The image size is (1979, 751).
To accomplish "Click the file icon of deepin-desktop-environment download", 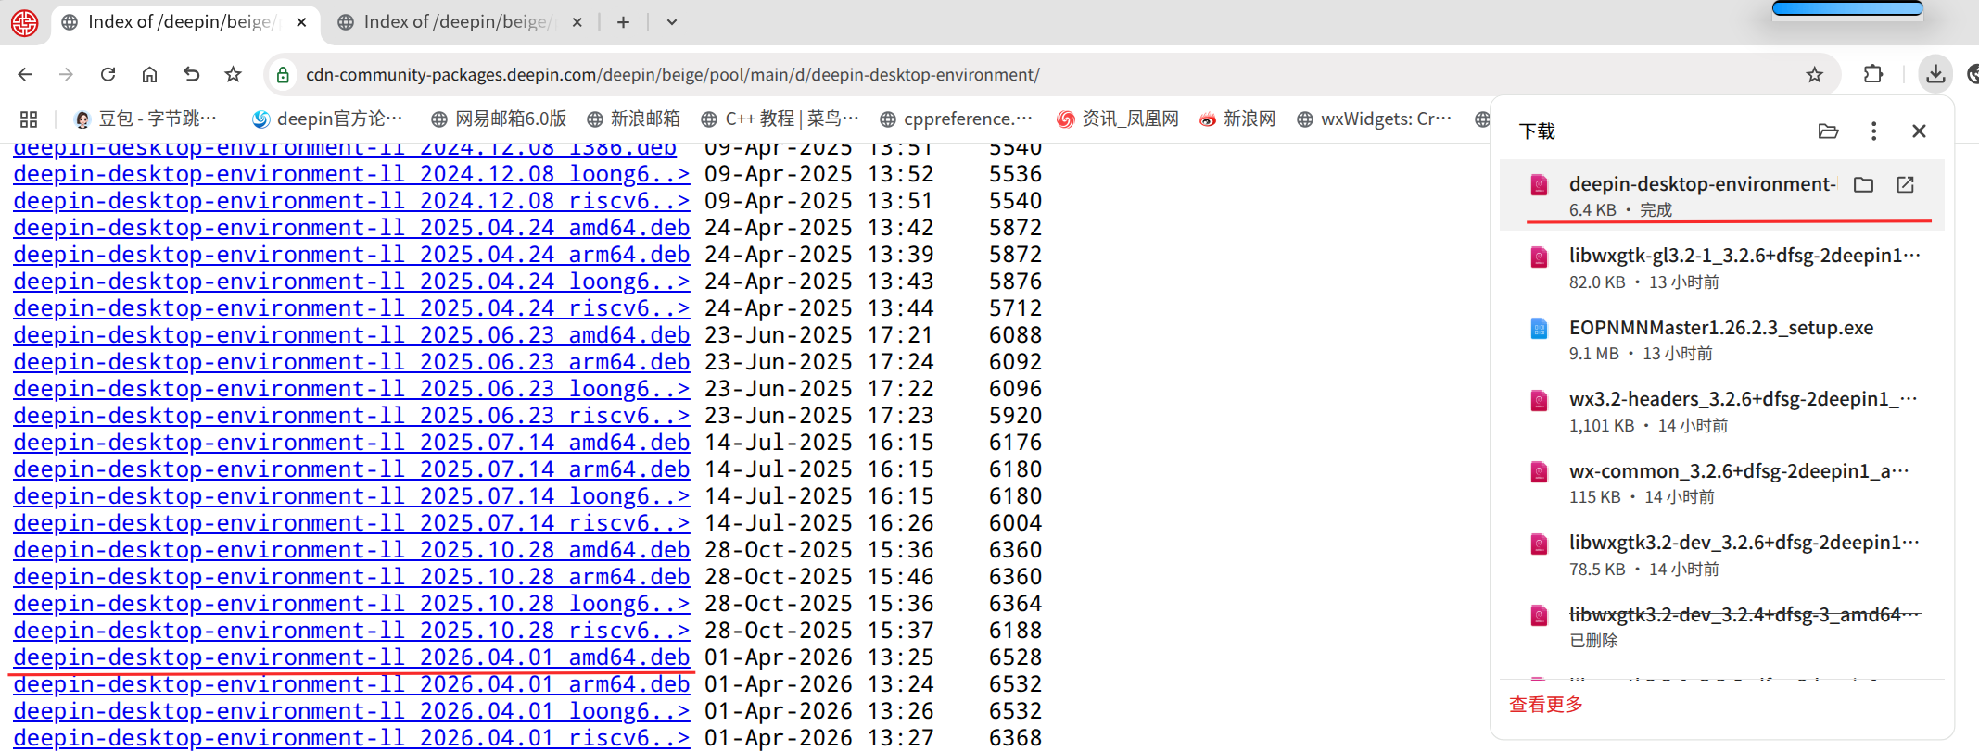I will tap(1540, 185).
